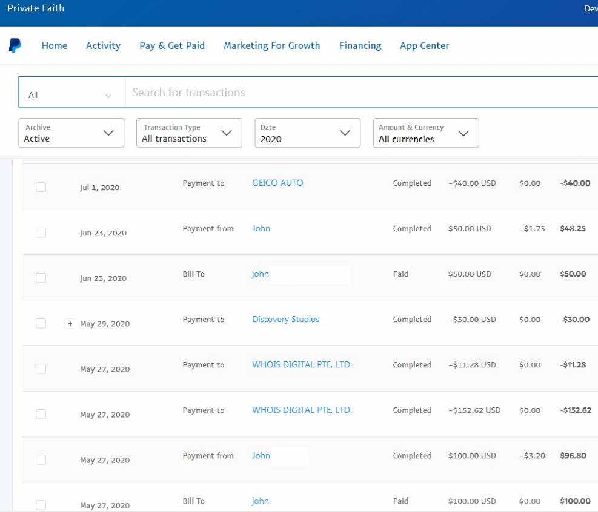Open the Date 2020 filter
598x512 pixels.
[x=307, y=133]
